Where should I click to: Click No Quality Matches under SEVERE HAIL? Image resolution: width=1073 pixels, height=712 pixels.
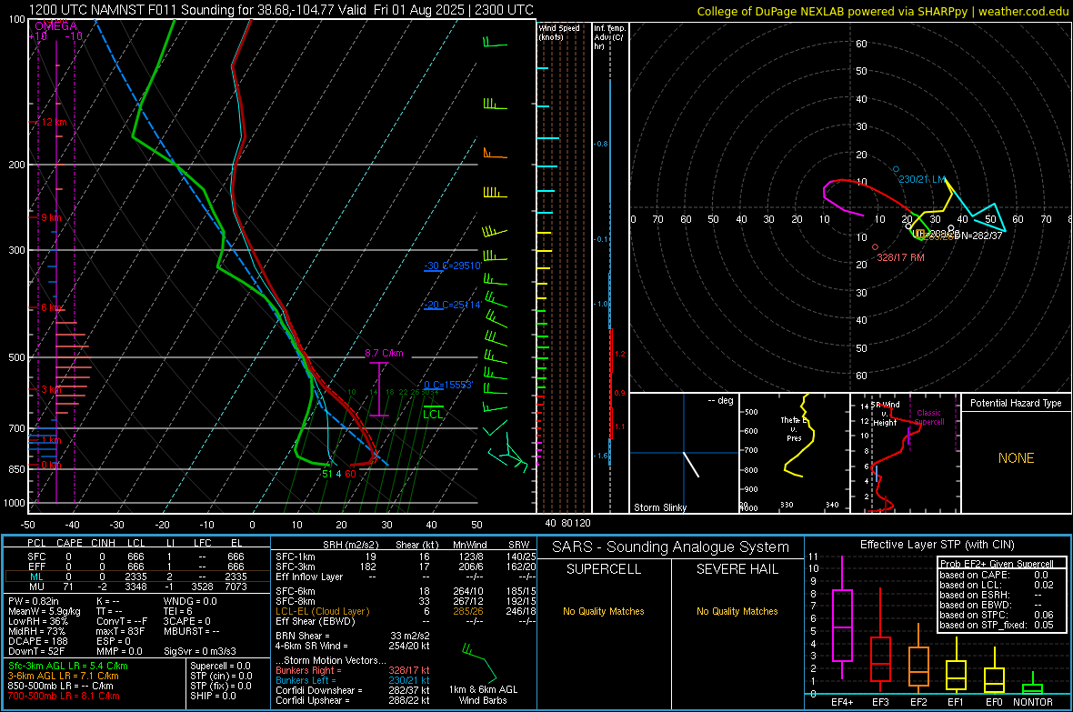pos(737,611)
